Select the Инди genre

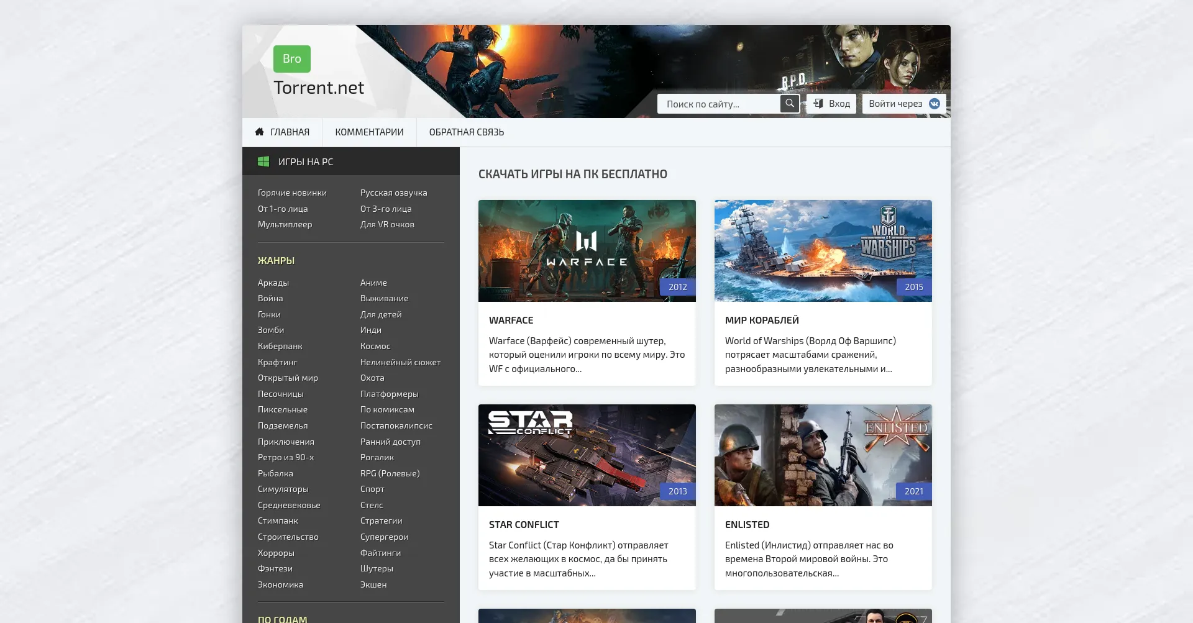point(371,330)
